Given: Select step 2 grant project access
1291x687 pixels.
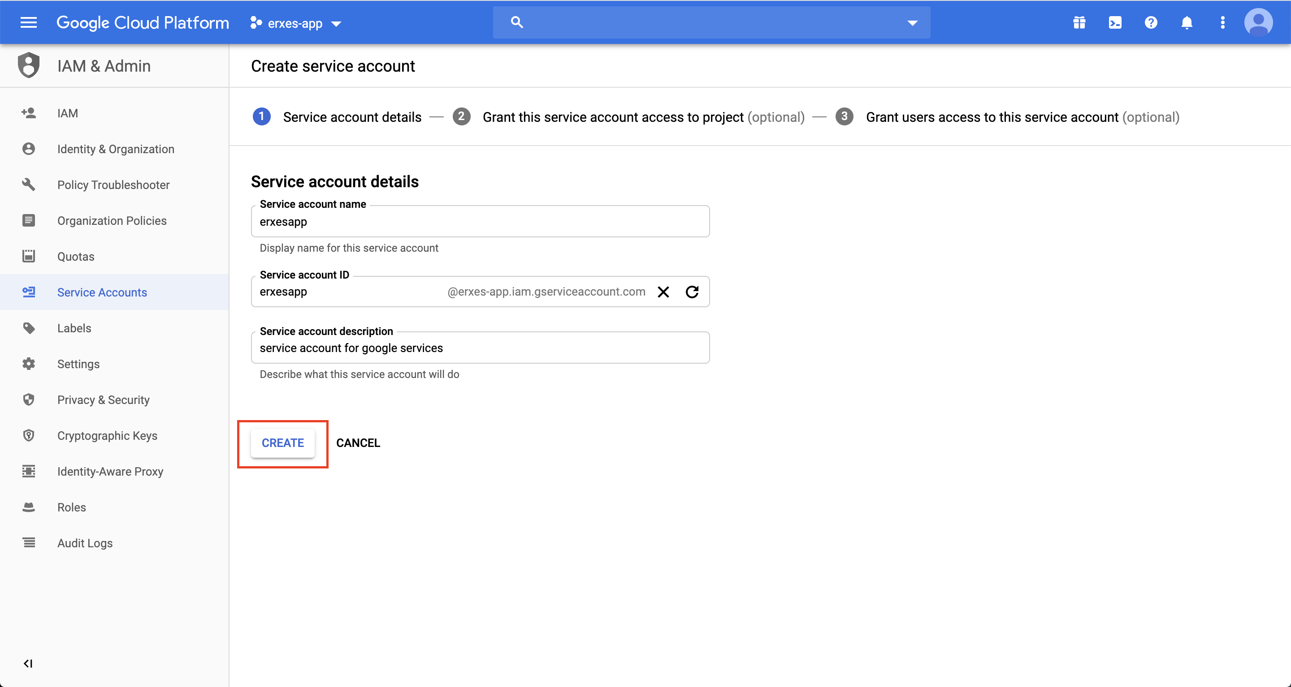Looking at the screenshot, I should point(612,117).
